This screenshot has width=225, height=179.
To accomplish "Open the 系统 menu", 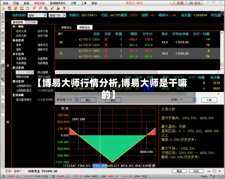I will tap(5, 3).
